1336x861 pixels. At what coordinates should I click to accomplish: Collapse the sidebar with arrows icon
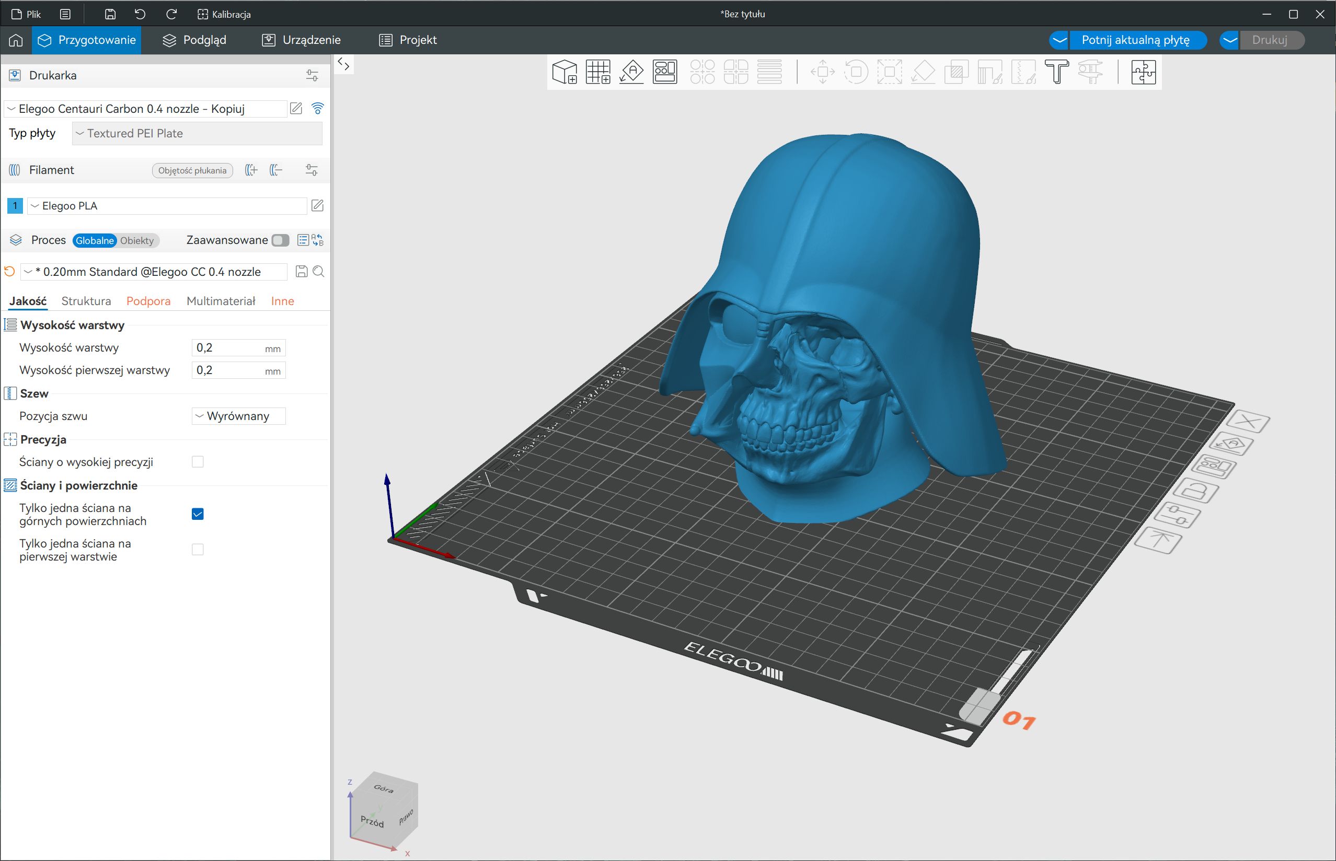click(344, 65)
